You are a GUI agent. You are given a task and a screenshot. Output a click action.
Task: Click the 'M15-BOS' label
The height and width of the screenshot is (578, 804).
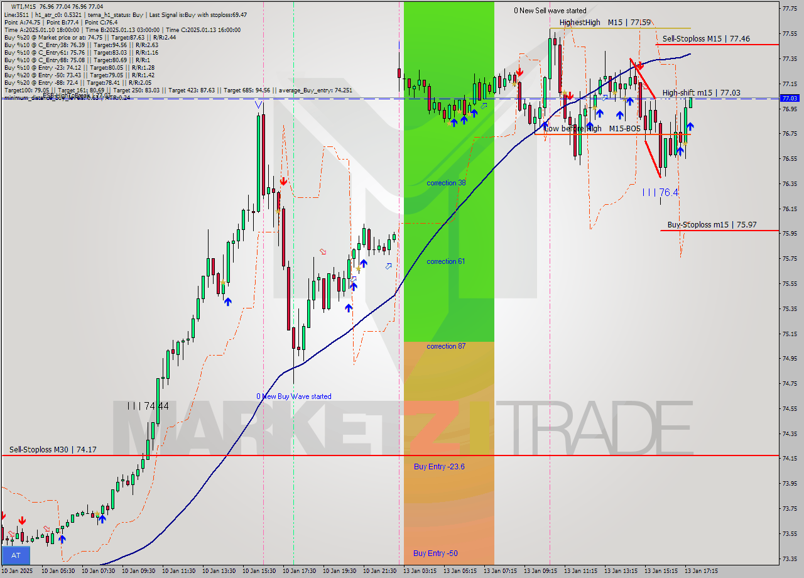pyautogui.click(x=625, y=129)
